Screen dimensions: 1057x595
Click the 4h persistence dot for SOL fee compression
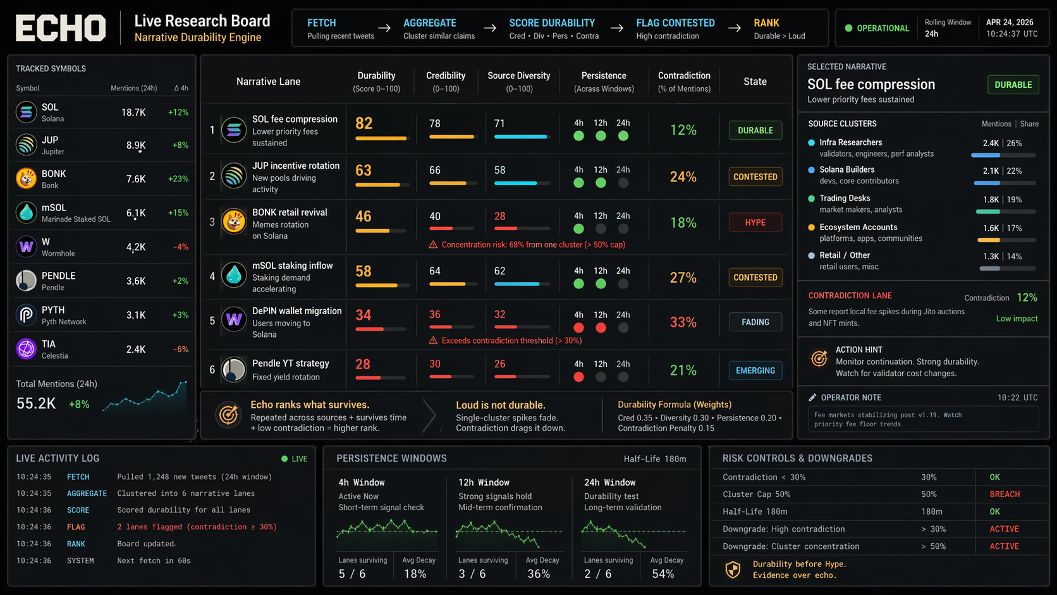[578, 136]
